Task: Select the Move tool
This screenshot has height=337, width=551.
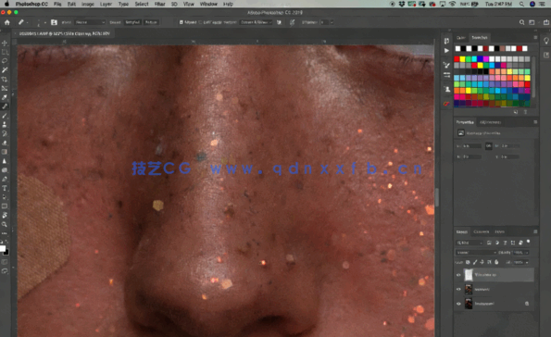Action: click(x=5, y=43)
